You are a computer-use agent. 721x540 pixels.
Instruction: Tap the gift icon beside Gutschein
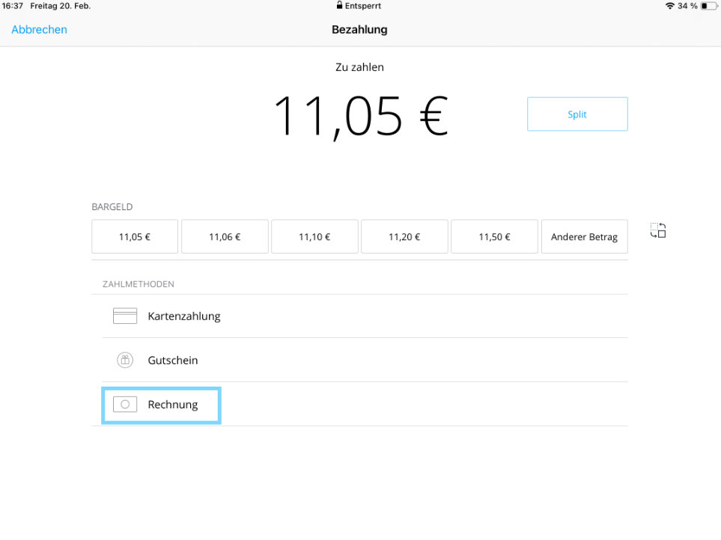pos(125,360)
